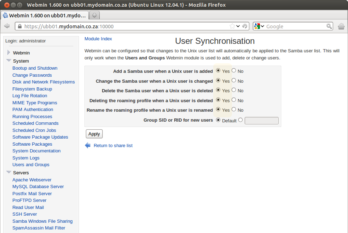Screen dimensions: 348x233
Task: Open Apache Webserver
Action: pyautogui.click(x=32, y=180)
